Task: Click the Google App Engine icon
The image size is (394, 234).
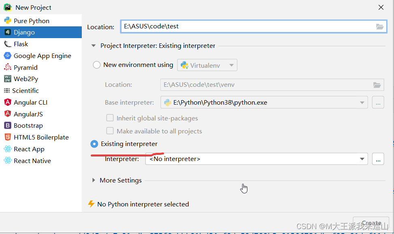Action: click(x=8, y=56)
